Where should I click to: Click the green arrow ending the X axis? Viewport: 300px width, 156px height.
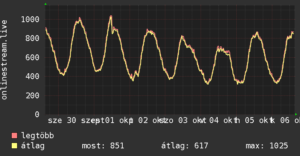[x=296, y=114]
